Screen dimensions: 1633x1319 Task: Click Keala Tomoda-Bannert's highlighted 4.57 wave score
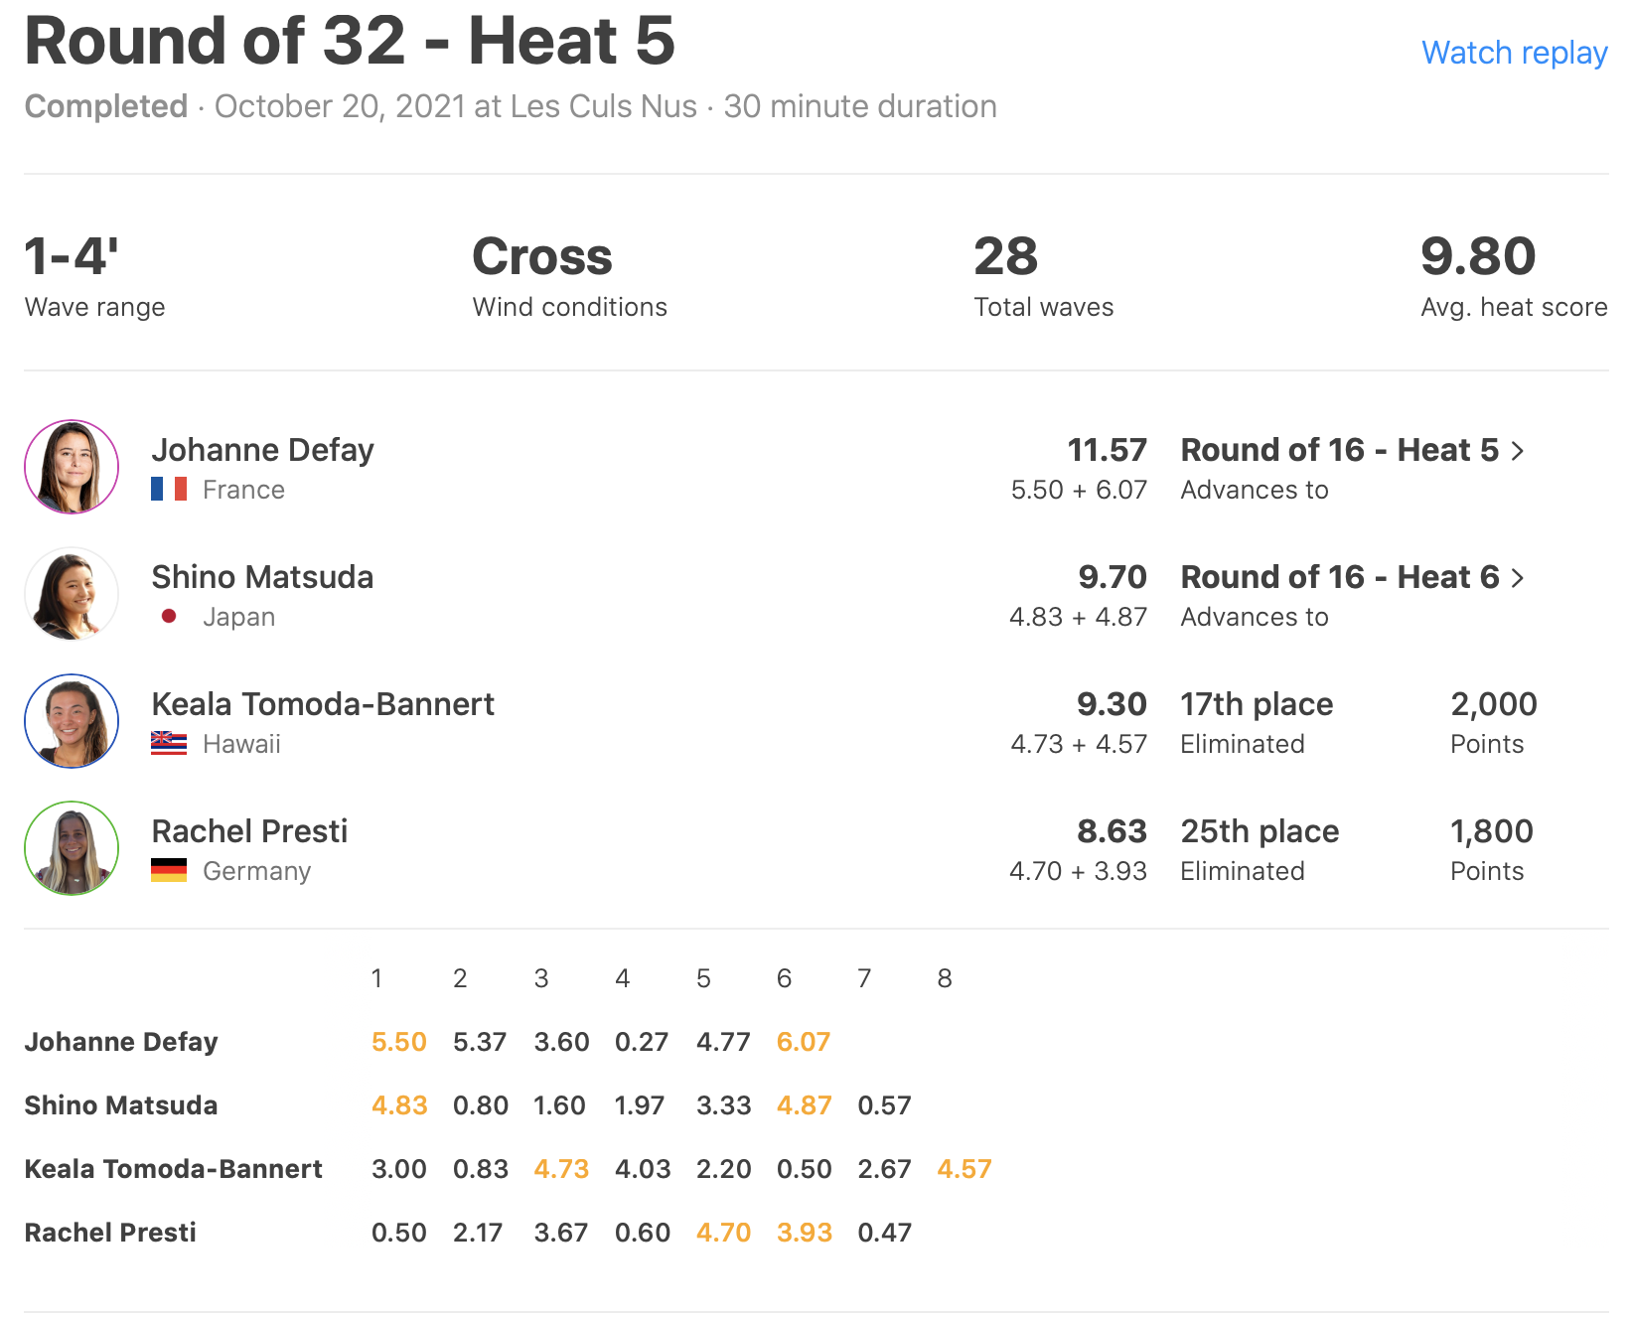964,1169
